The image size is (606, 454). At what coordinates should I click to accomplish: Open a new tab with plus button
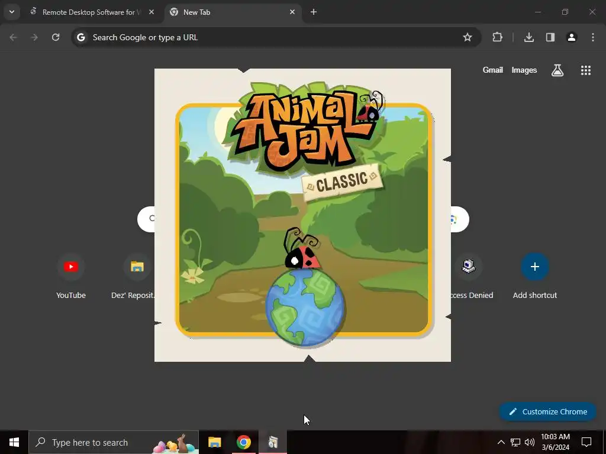pyautogui.click(x=314, y=12)
